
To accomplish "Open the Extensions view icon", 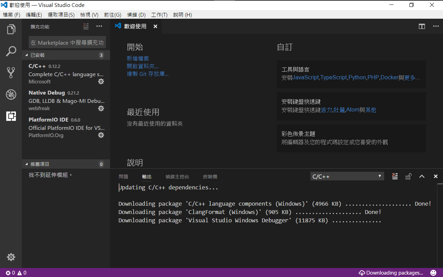I will pyautogui.click(x=11, y=116).
